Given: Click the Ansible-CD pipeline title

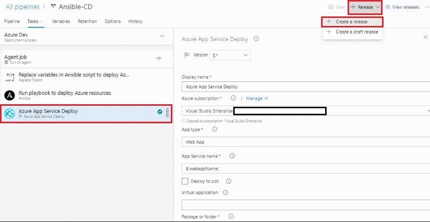Looking at the screenshot, I should click(x=76, y=7).
